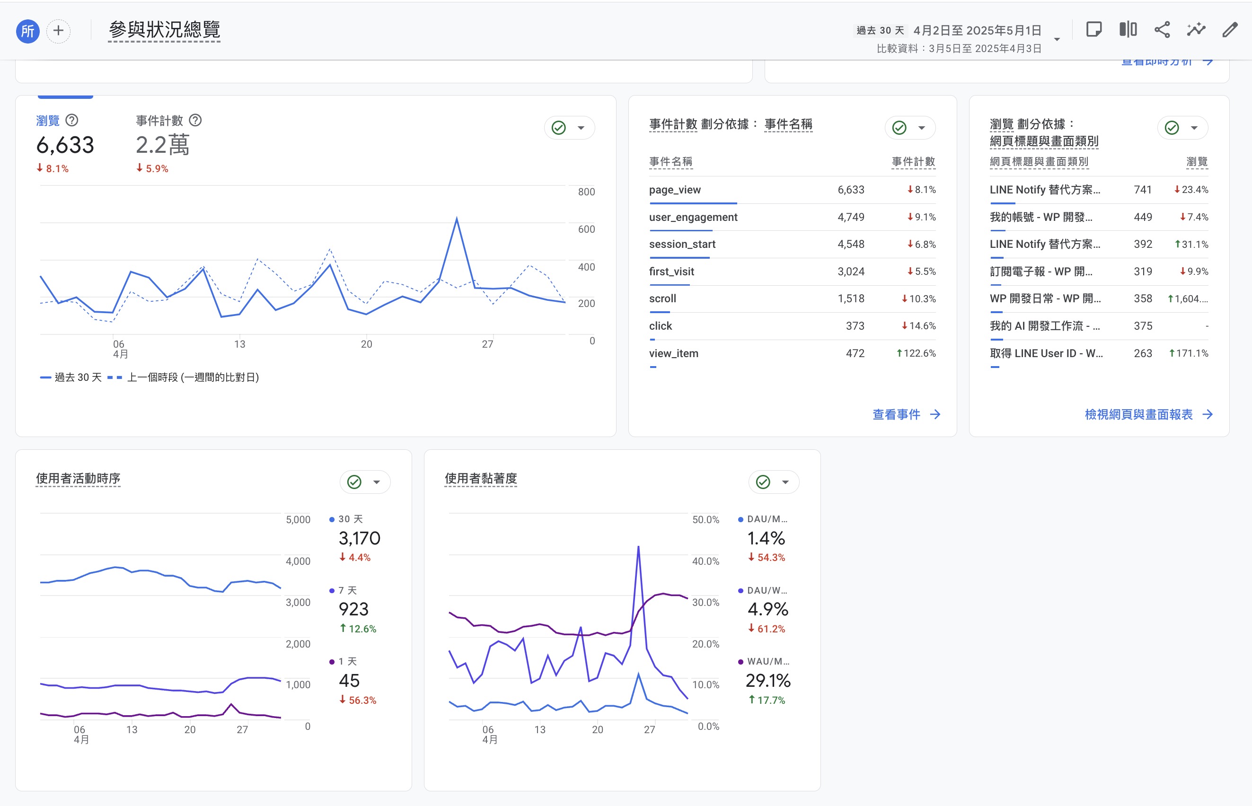Change the 事件計數 metric selector in card title

pos(673,124)
